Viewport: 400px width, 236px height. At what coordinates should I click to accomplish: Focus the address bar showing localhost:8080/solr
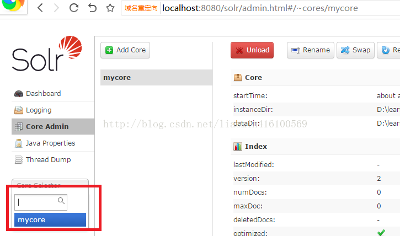tap(260, 8)
